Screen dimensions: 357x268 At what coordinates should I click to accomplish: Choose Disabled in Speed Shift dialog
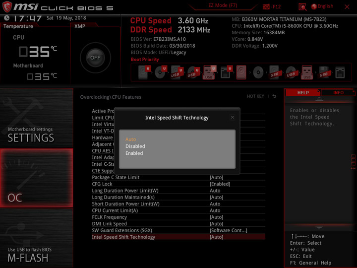[x=135, y=146]
